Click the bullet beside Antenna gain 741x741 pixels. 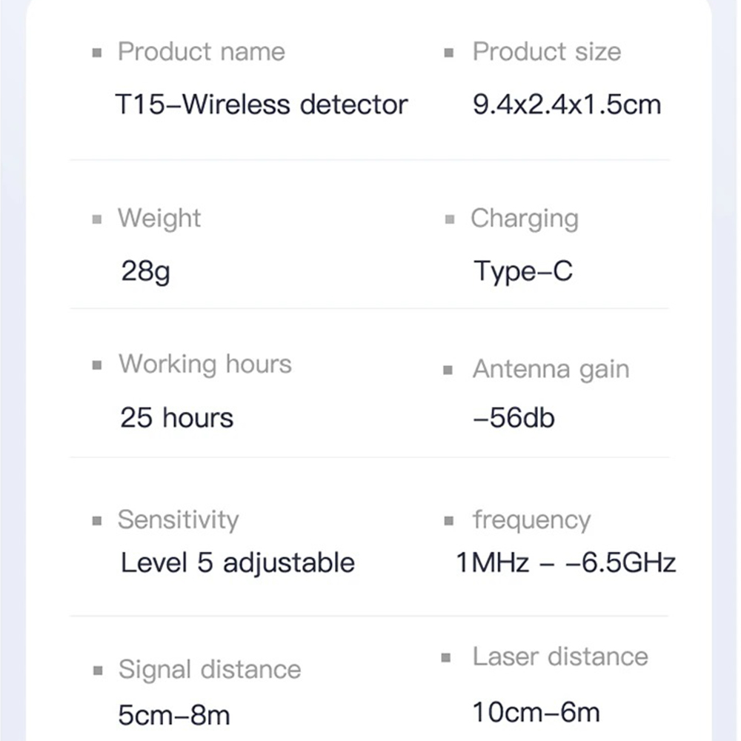coord(448,370)
